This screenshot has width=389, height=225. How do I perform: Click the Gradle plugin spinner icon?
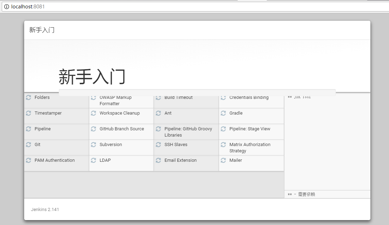[224, 113]
